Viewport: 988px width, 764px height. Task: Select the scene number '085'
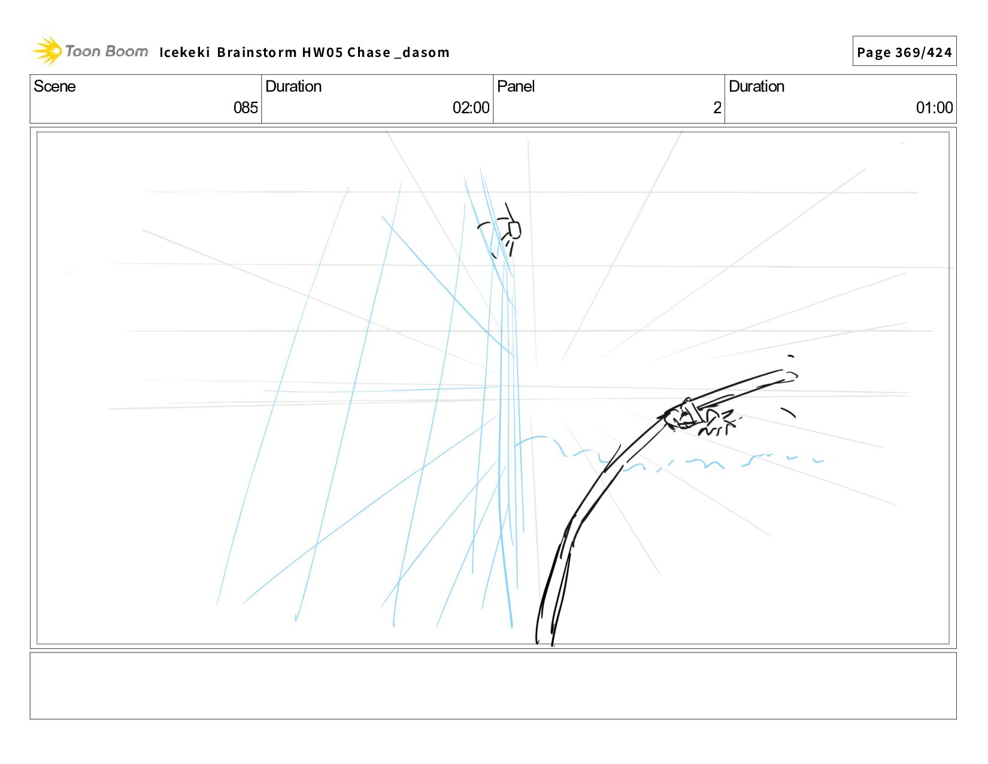[x=246, y=108]
